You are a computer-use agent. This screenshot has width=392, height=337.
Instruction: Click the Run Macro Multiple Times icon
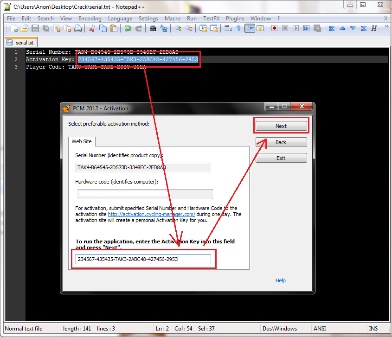[307, 28]
